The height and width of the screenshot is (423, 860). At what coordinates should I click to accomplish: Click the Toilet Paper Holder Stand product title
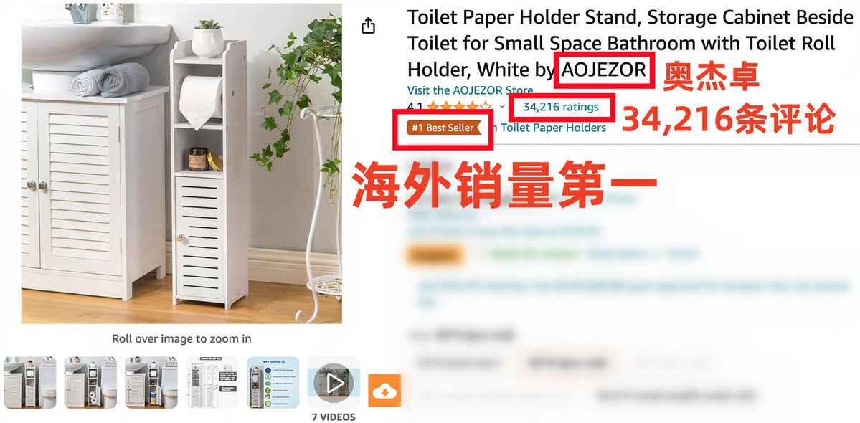point(630,43)
